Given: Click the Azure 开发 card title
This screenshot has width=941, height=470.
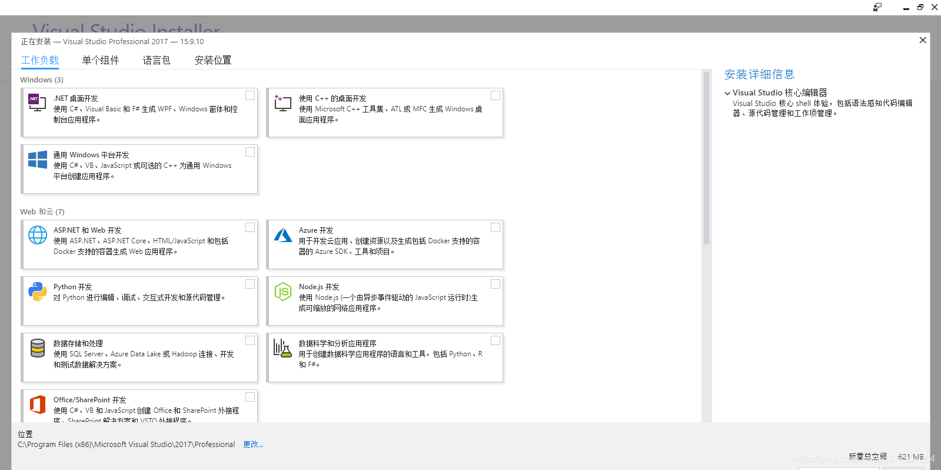Looking at the screenshot, I should (316, 230).
